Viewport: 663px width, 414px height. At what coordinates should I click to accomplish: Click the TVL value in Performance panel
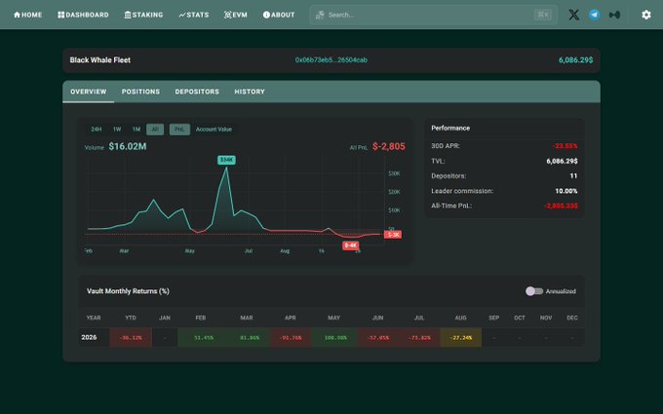562,161
